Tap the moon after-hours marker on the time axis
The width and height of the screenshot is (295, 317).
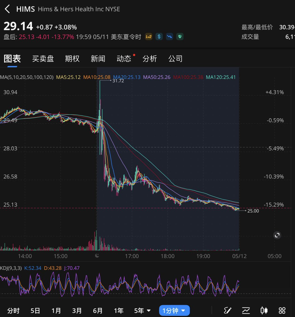(97, 255)
